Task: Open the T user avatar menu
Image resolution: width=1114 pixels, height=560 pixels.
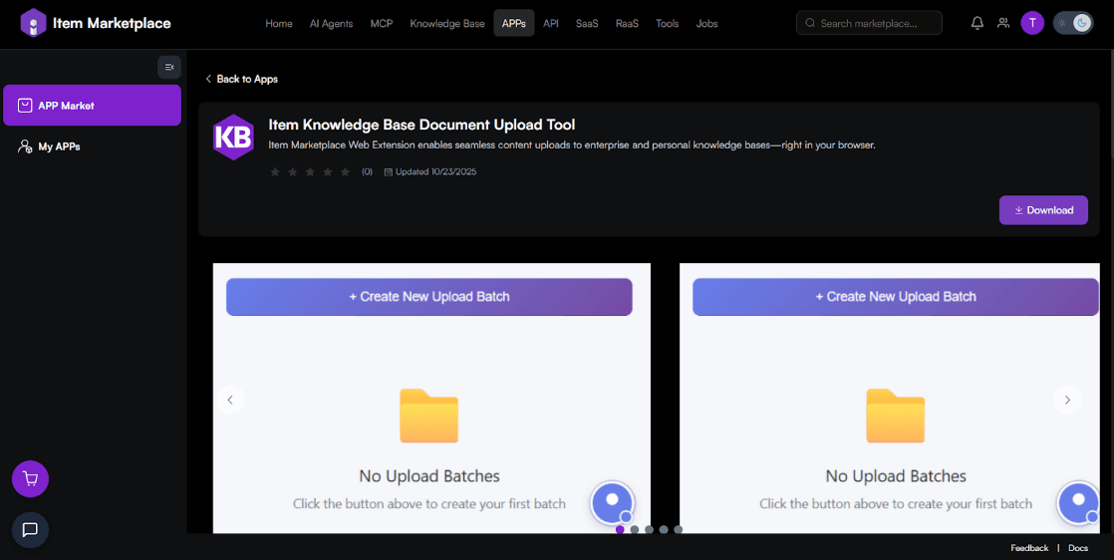Action: pos(1032,23)
